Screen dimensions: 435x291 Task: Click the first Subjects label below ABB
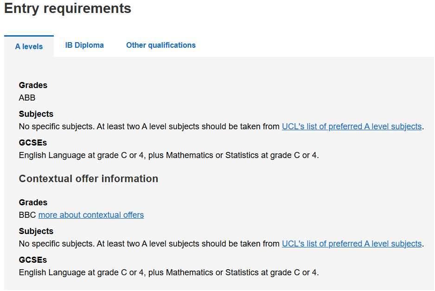tap(36, 114)
